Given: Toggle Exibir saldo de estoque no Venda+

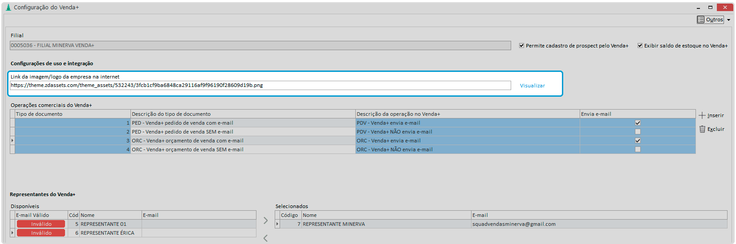Looking at the screenshot, I should point(640,46).
